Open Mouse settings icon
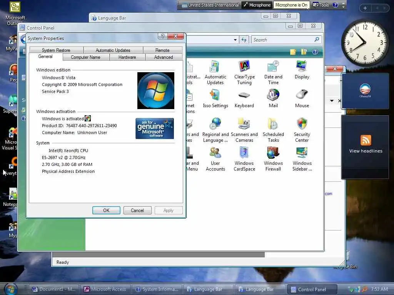The height and width of the screenshot is (295, 394). [x=302, y=99]
